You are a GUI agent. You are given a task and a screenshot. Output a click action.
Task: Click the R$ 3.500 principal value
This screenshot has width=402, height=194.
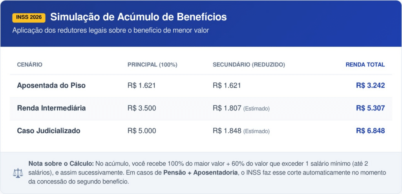142,108
